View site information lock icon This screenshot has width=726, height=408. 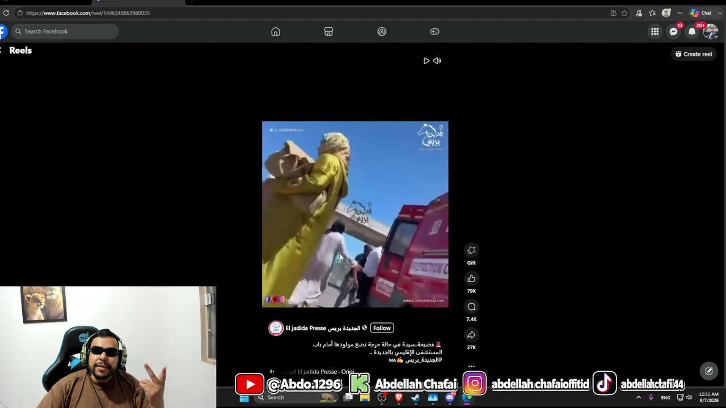[x=19, y=13]
